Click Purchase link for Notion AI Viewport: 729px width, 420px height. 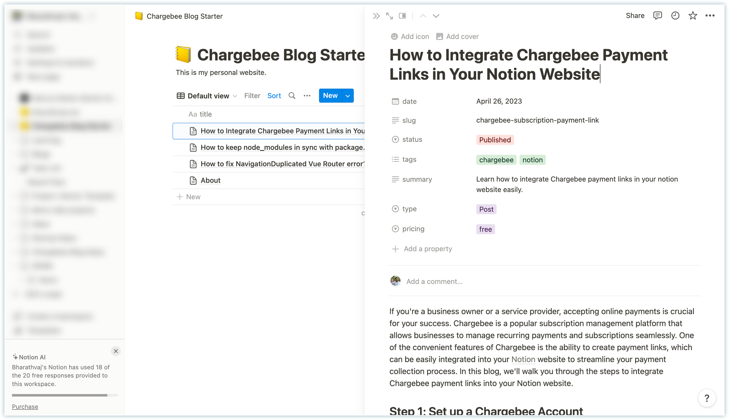tap(25, 407)
